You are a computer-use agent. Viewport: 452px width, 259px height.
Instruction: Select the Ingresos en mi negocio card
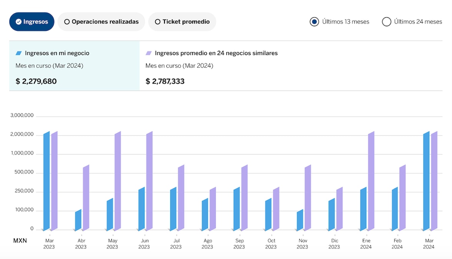point(74,66)
